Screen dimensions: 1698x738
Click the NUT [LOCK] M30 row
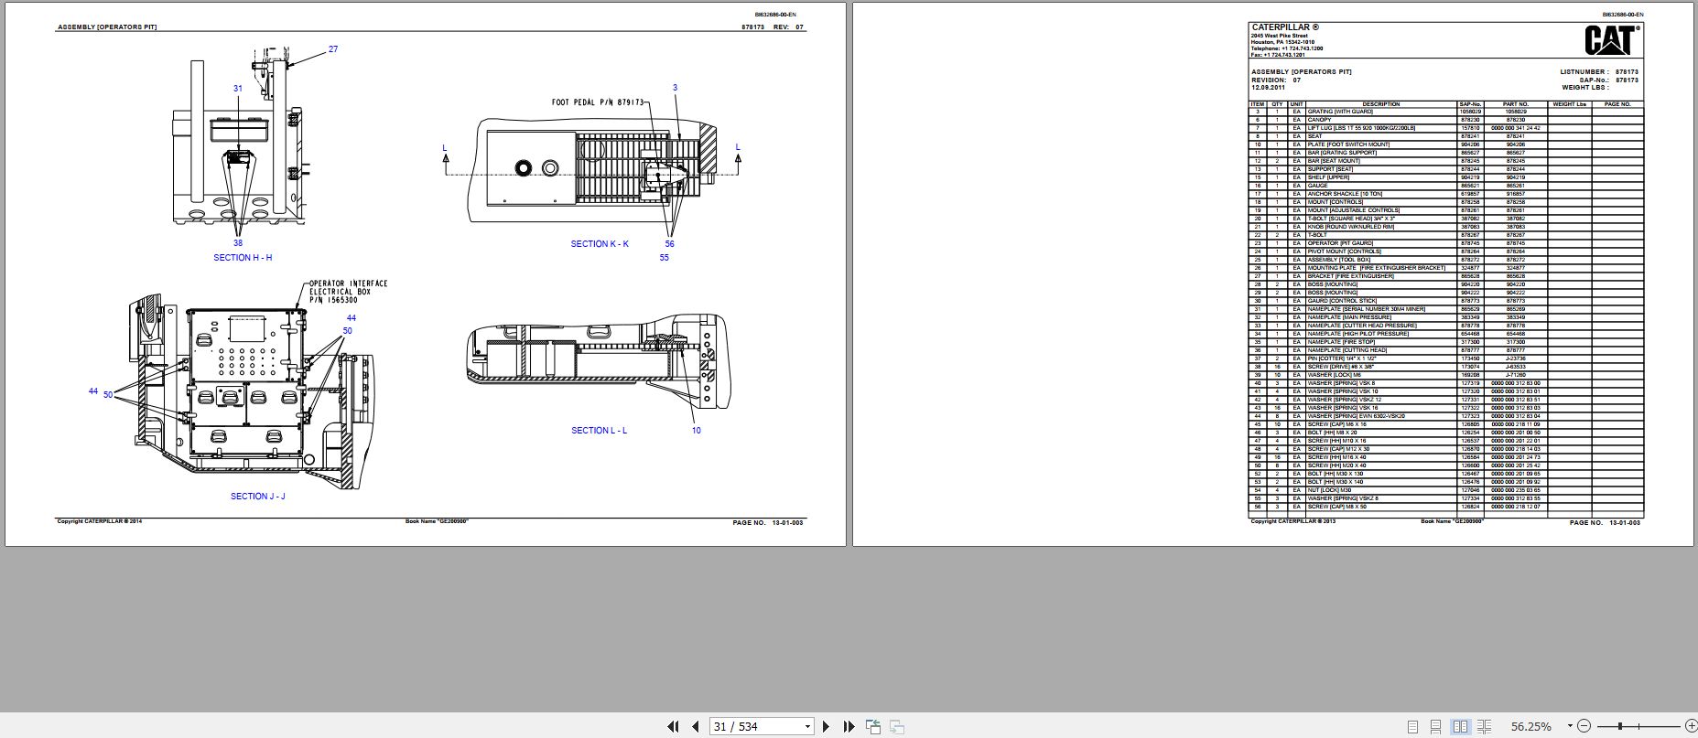point(1446,490)
